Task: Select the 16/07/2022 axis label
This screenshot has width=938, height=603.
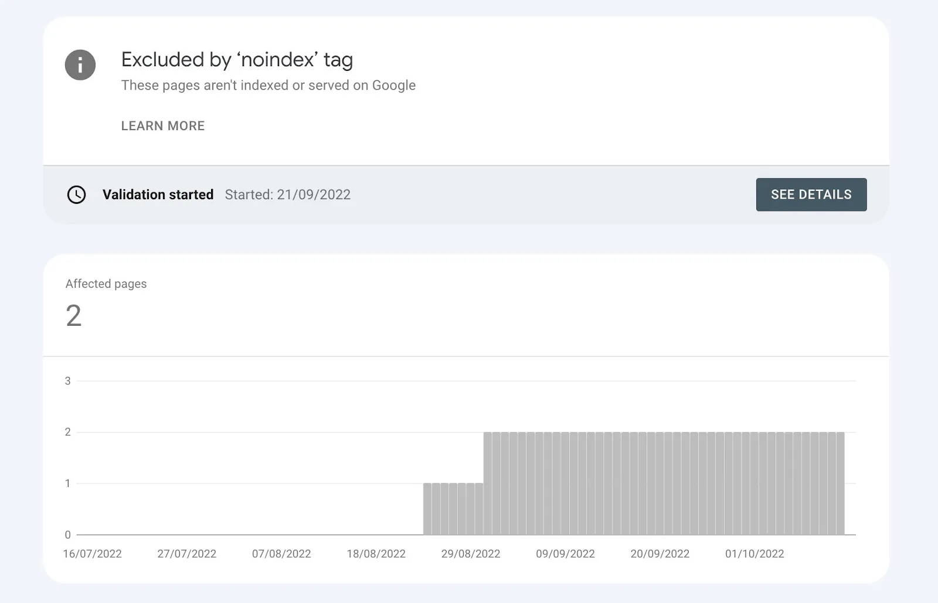Action: click(94, 553)
